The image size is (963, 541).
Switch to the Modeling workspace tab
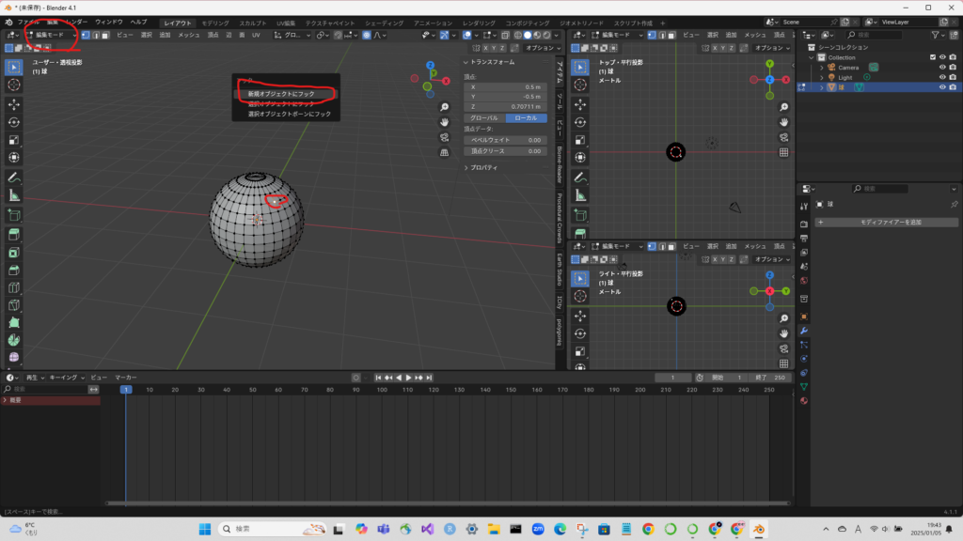coord(214,22)
